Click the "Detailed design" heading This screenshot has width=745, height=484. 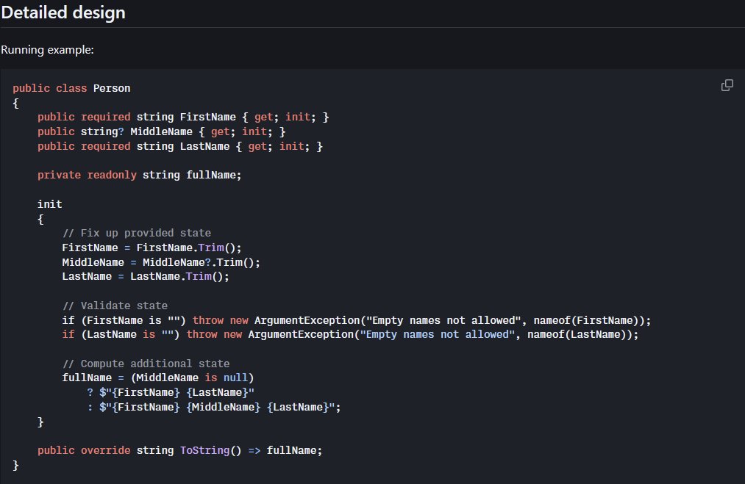tap(63, 12)
